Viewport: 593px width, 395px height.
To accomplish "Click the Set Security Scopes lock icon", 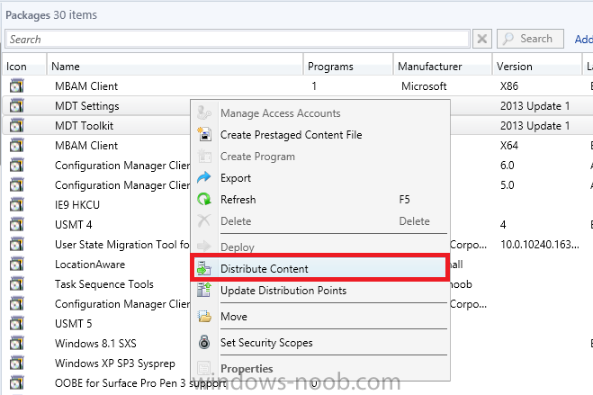I will pos(204,342).
